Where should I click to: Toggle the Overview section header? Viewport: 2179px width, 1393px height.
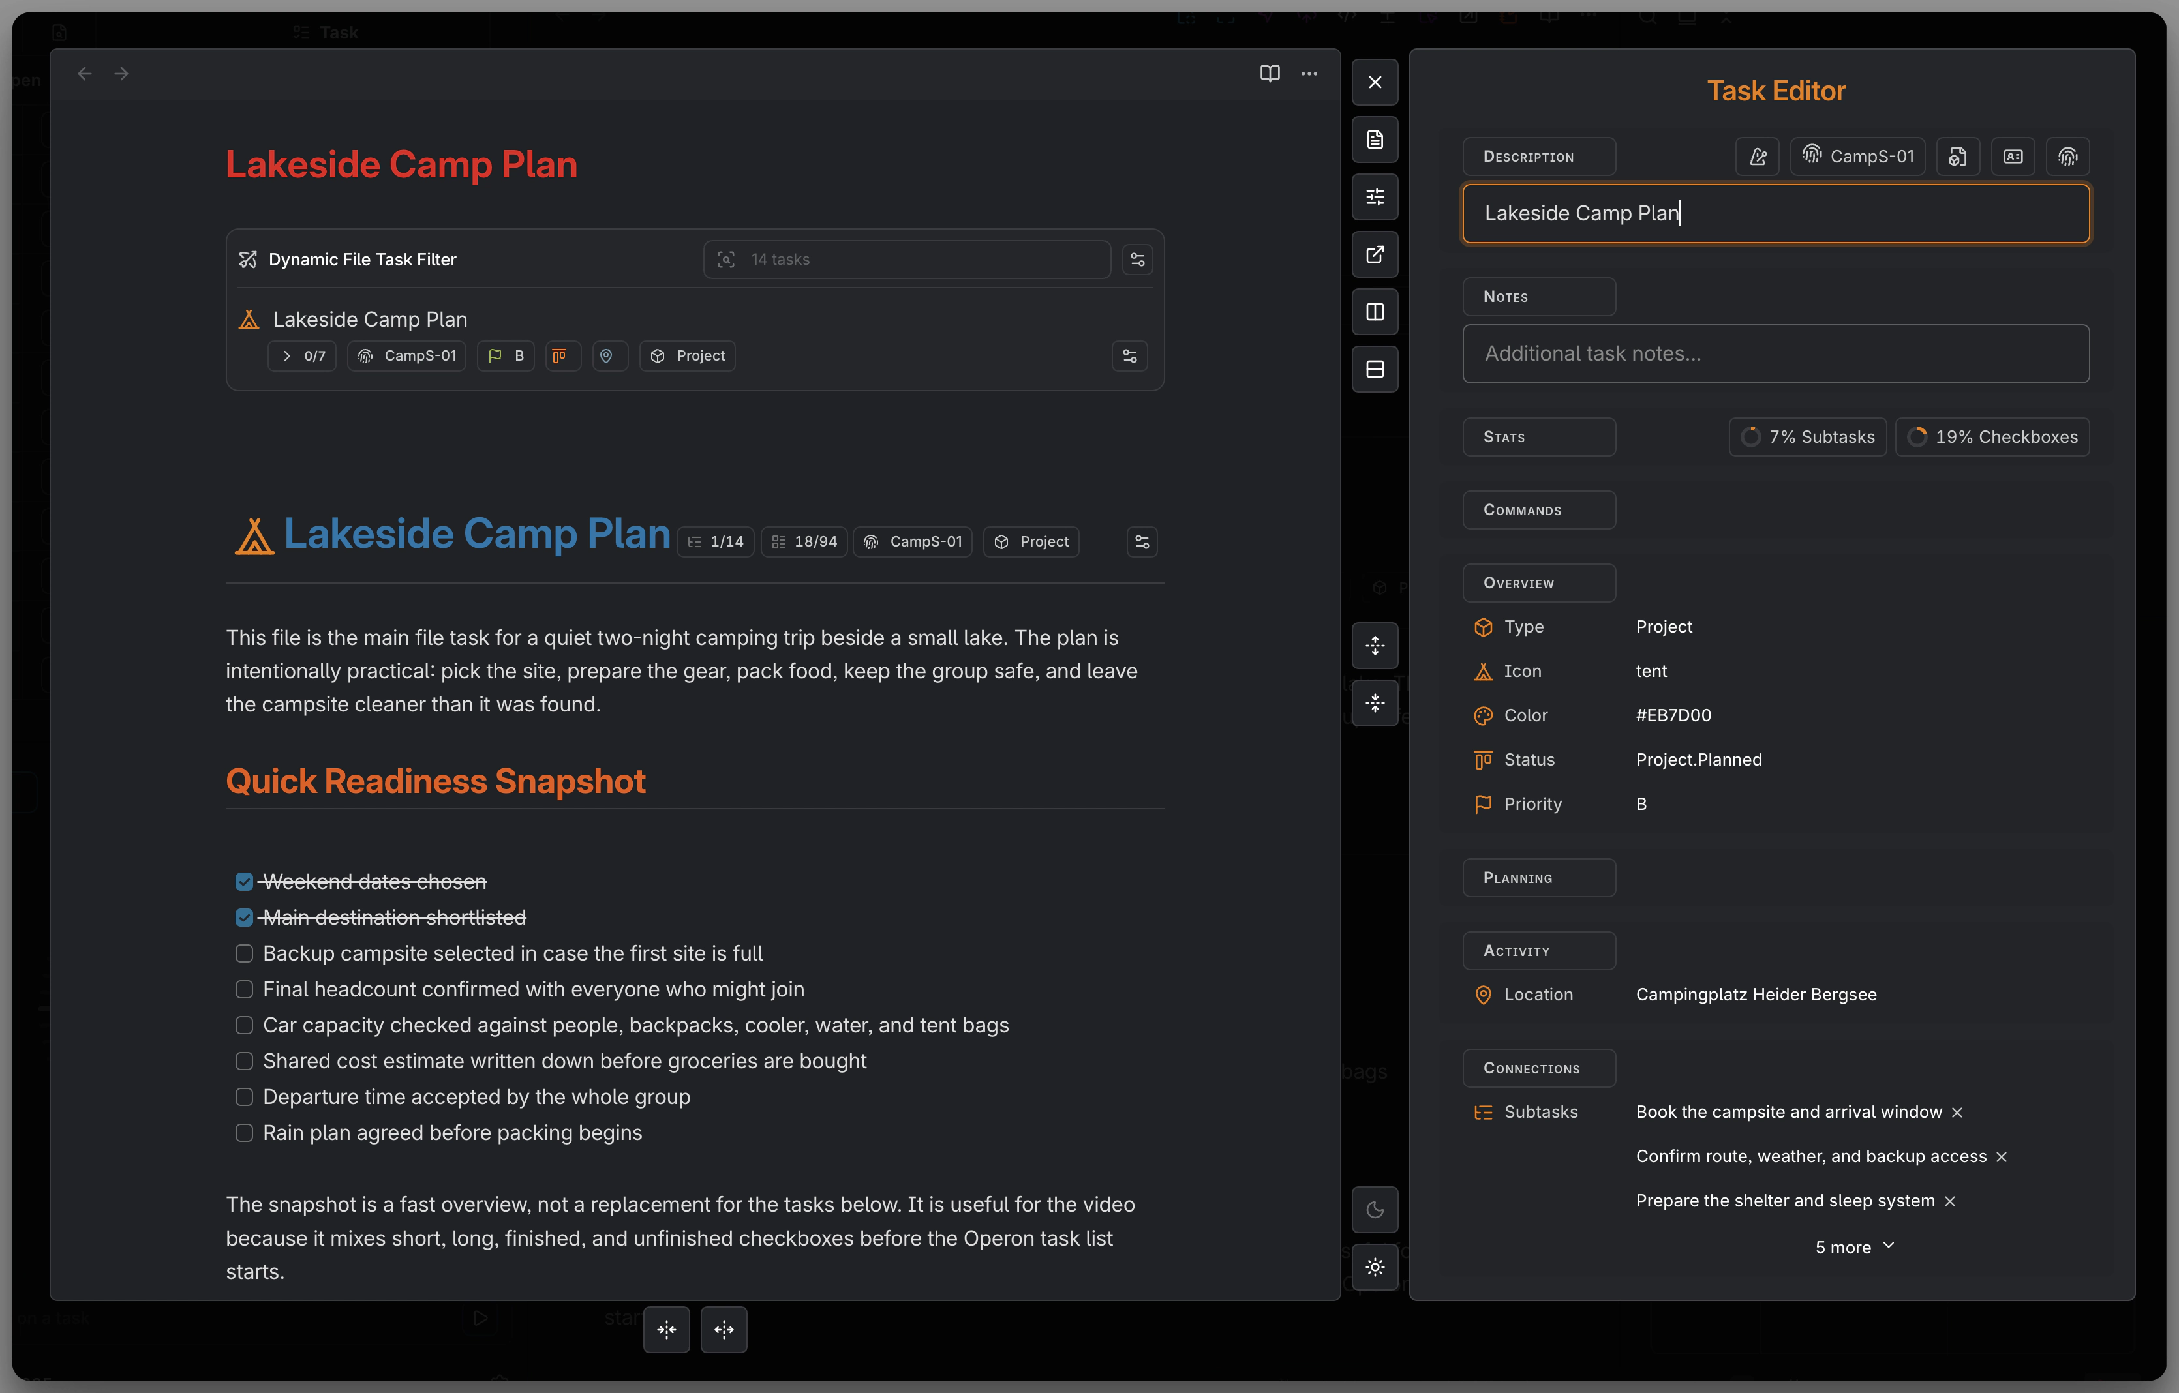click(1538, 584)
